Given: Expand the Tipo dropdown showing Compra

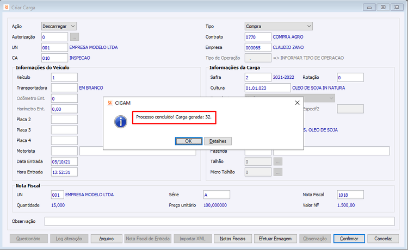Looking at the screenshot, I should (279, 26).
